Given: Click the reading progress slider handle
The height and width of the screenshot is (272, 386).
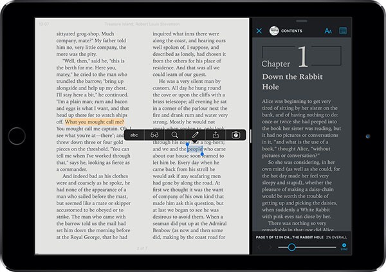Looking at the screenshot, I should (291, 247).
